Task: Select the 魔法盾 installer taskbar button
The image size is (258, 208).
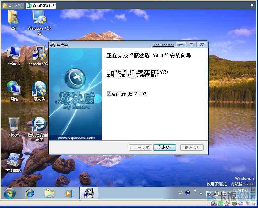Action: pyautogui.click(x=89, y=193)
